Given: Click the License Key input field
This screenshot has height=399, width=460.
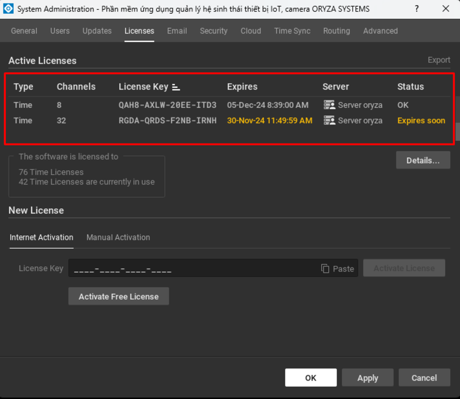Looking at the screenshot, I should 213,268.
